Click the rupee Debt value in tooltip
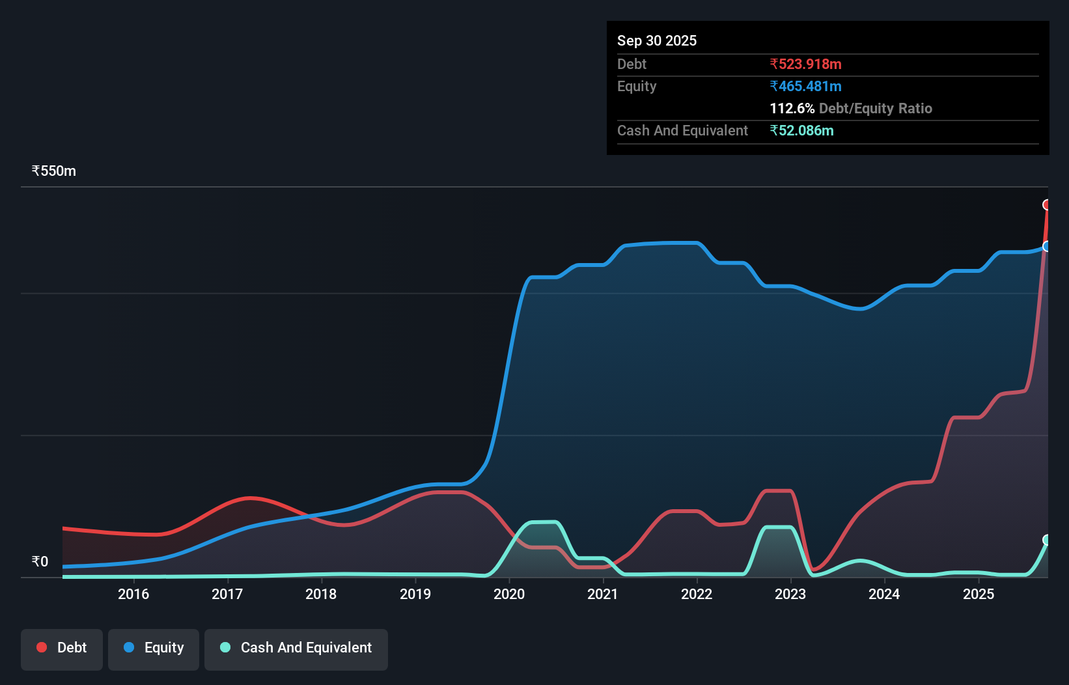Viewport: 1069px width, 685px height. (805, 64)
